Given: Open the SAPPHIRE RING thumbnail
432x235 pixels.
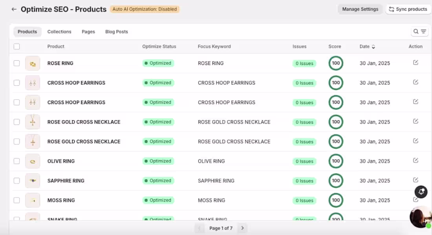Looking at the screenshot, I should pos(33,181).
